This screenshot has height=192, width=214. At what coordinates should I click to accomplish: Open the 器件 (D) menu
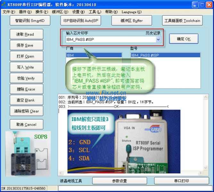(25, 12)
